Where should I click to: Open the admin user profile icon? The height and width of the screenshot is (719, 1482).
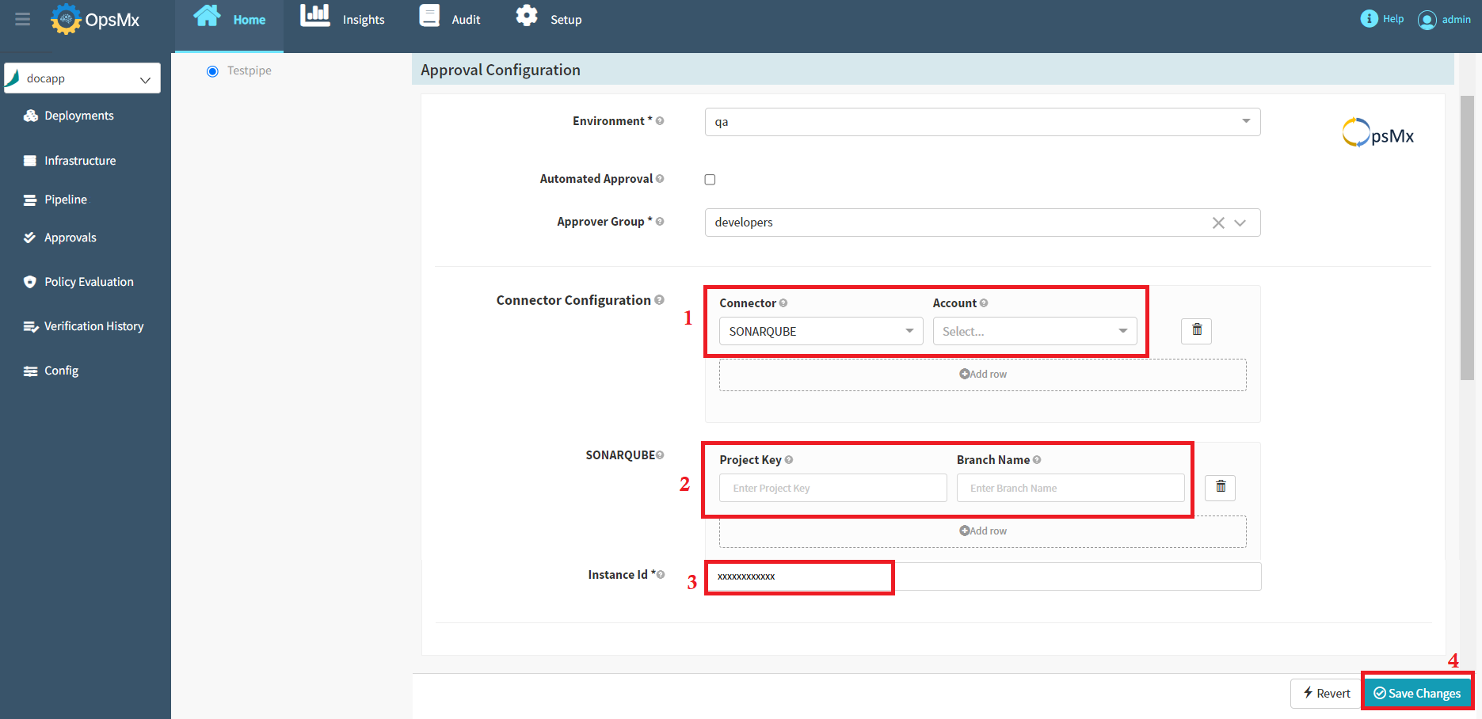pos(1427,20)
